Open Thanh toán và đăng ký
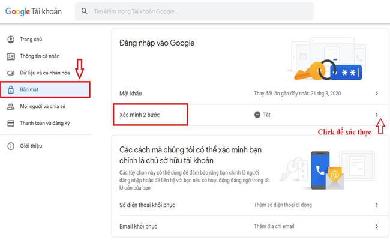 (46, 123)
